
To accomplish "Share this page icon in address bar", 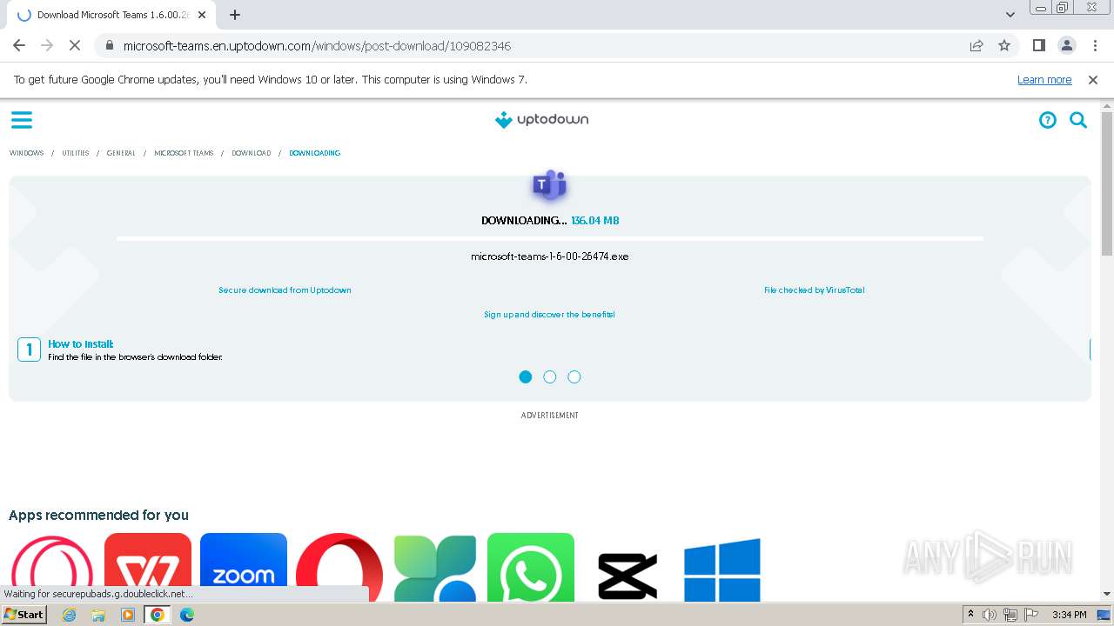I will (976, 45).
